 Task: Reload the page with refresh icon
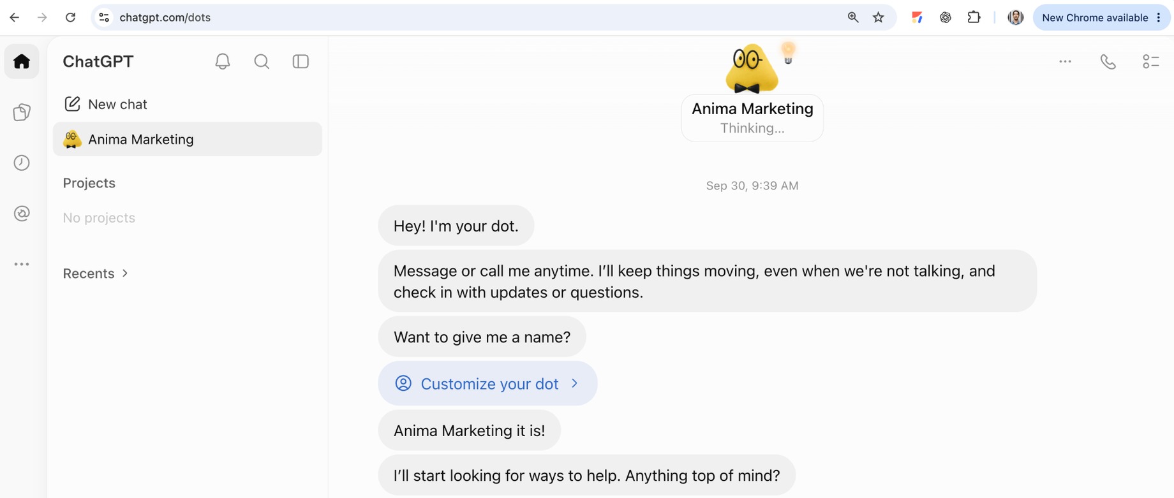pos(70,17)
